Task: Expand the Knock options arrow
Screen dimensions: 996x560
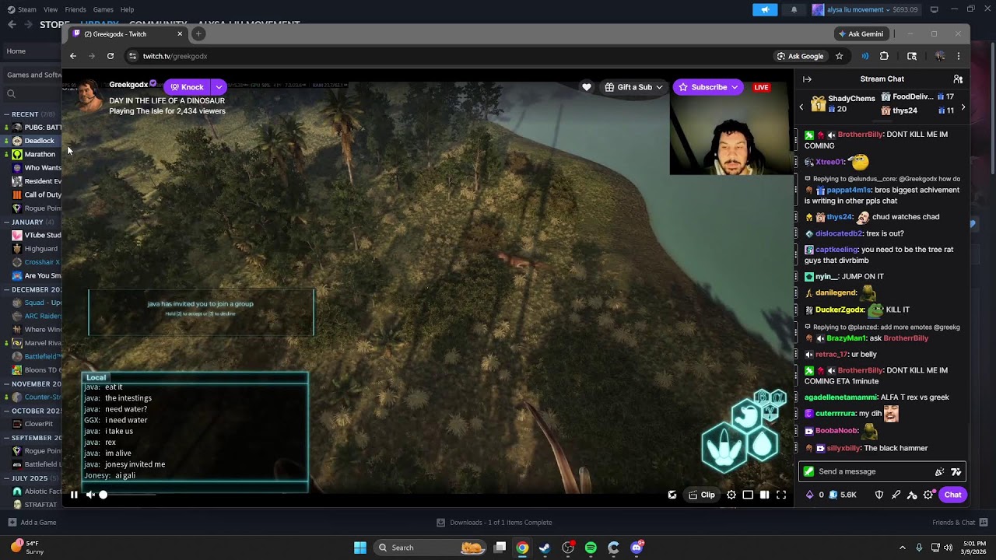Action: coord(219,87)
